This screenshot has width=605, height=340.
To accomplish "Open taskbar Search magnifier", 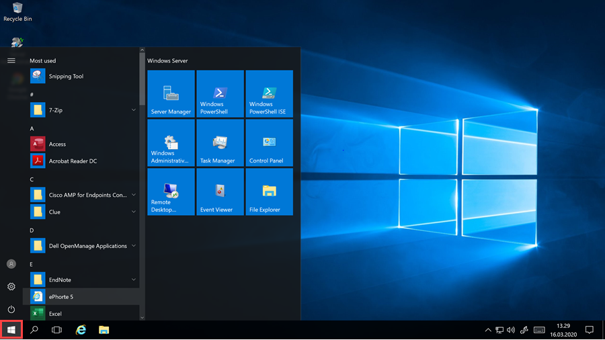I will coord(34,330).
